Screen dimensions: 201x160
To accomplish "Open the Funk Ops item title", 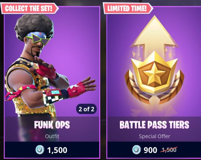I will click(52, 125).
